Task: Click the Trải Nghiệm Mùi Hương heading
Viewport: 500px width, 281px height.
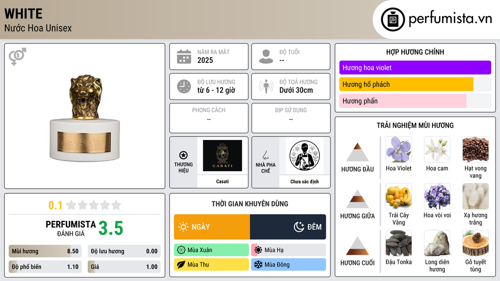Action: (415, 125)
